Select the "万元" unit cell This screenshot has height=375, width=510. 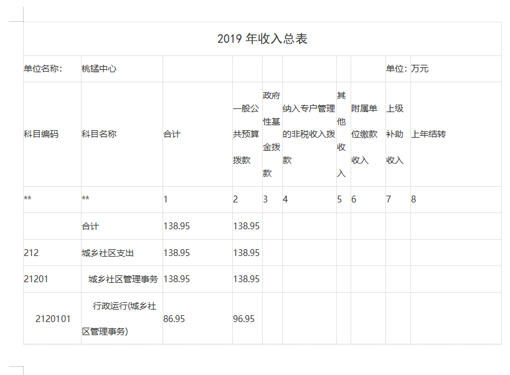pyautogui.click(x=420, y=69)
